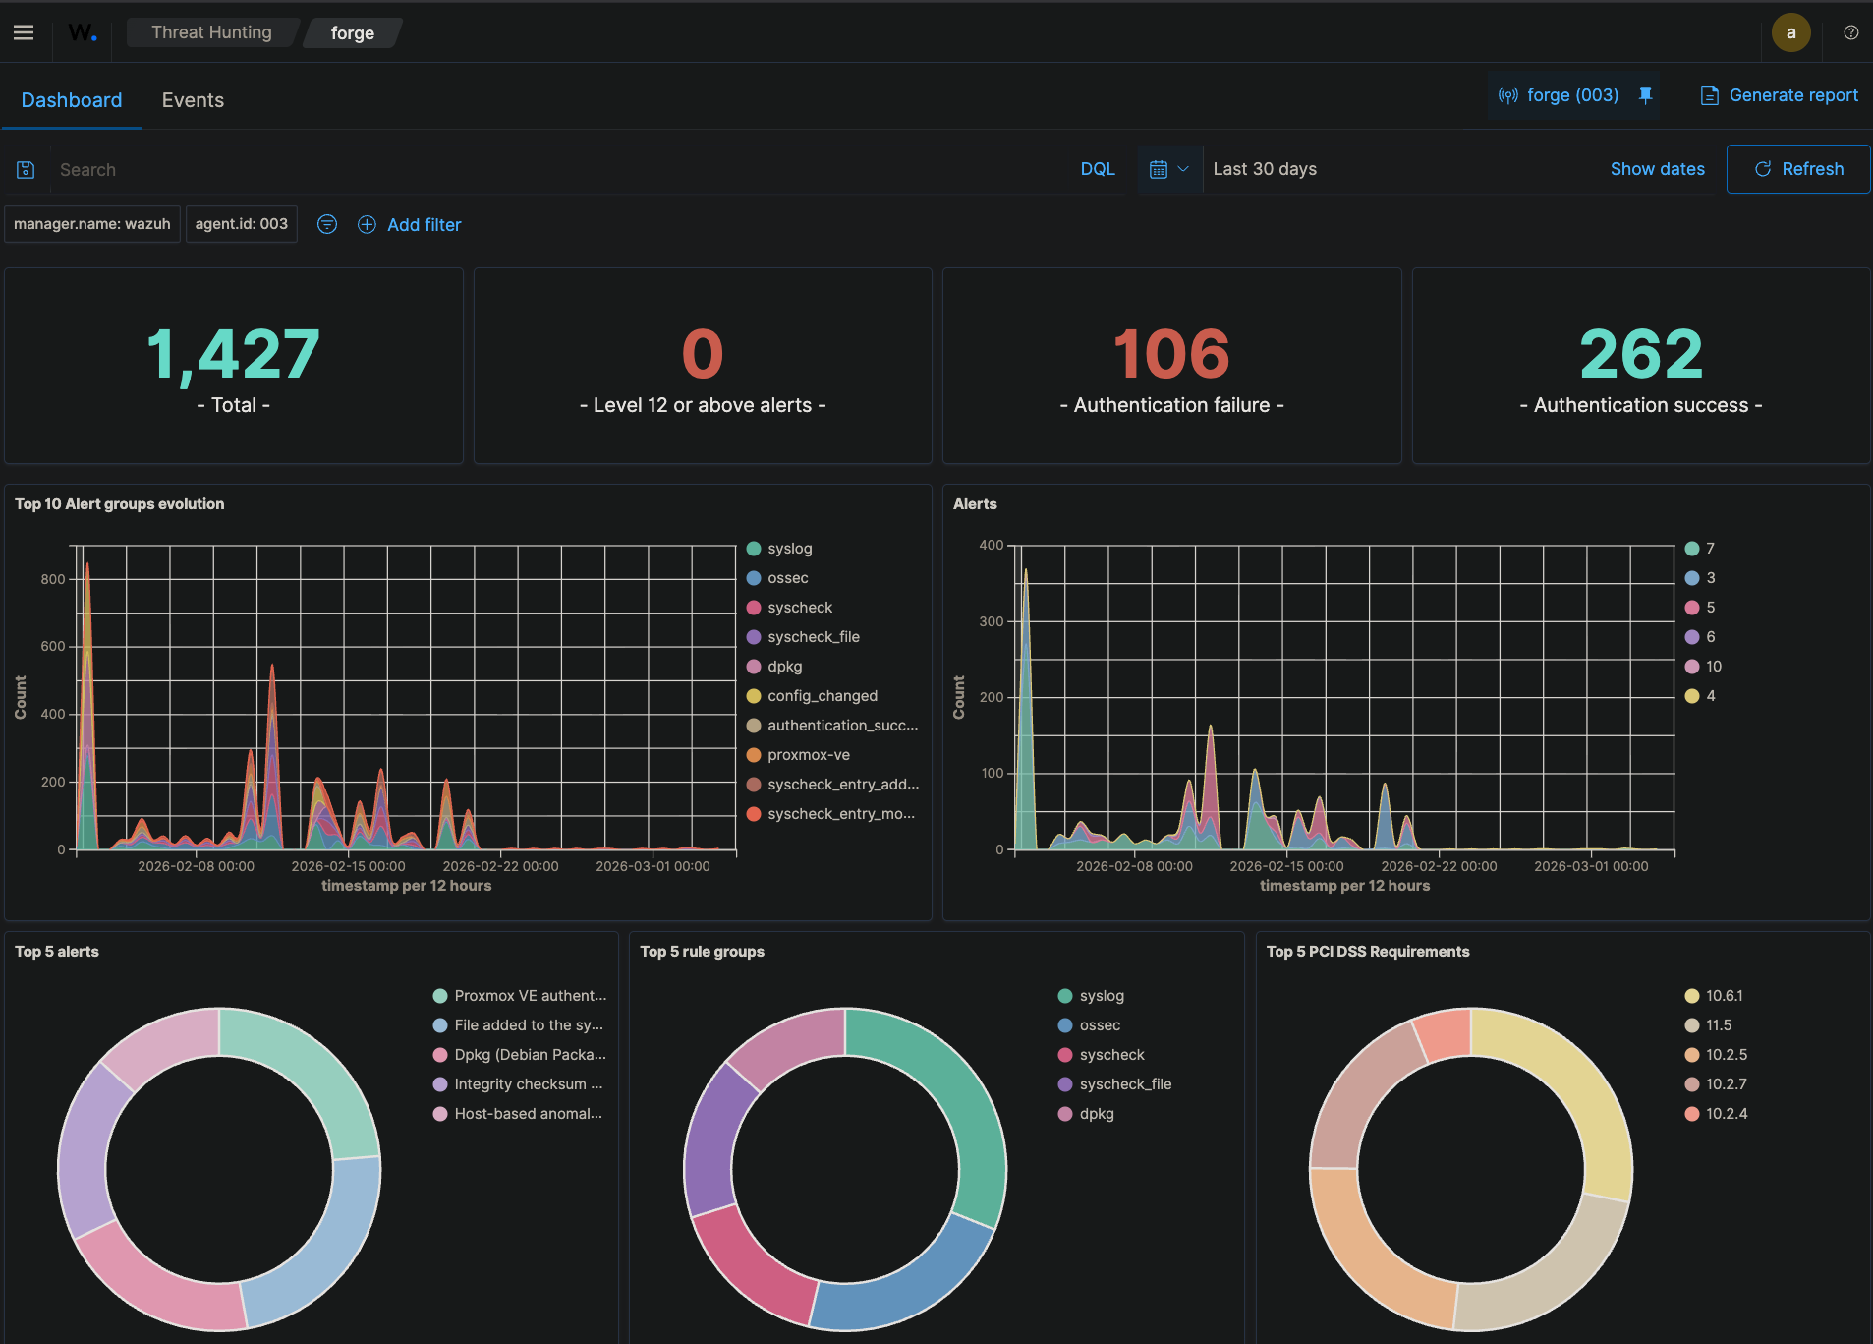Click the Show dates button
1873x1344 pixels.
pos(1657,169)
